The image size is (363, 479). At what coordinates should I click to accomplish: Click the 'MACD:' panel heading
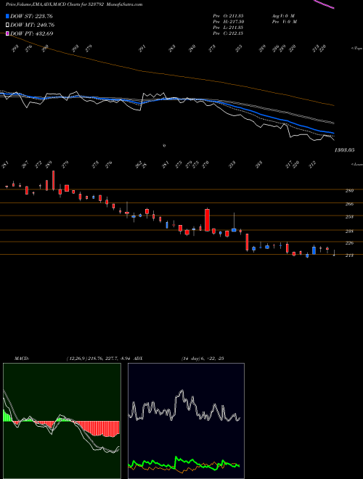21,359
